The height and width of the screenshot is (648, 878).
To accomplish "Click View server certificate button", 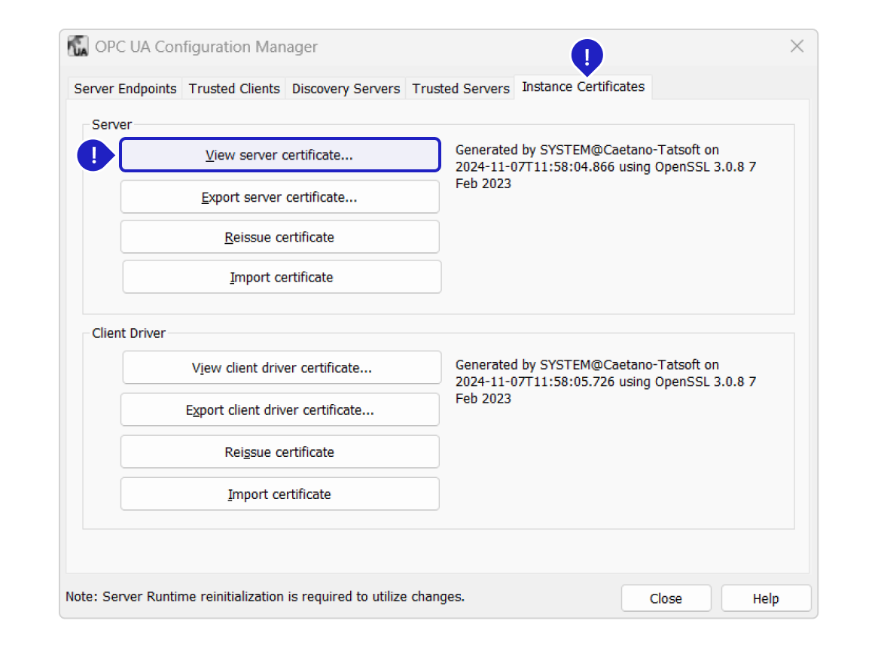I will tap(279, 155).
